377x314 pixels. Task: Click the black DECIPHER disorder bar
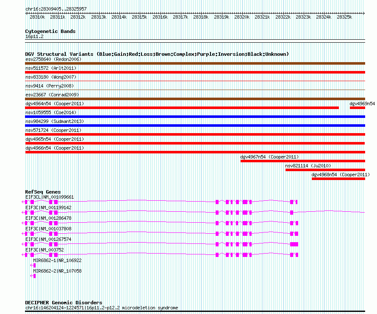[195, 311]
